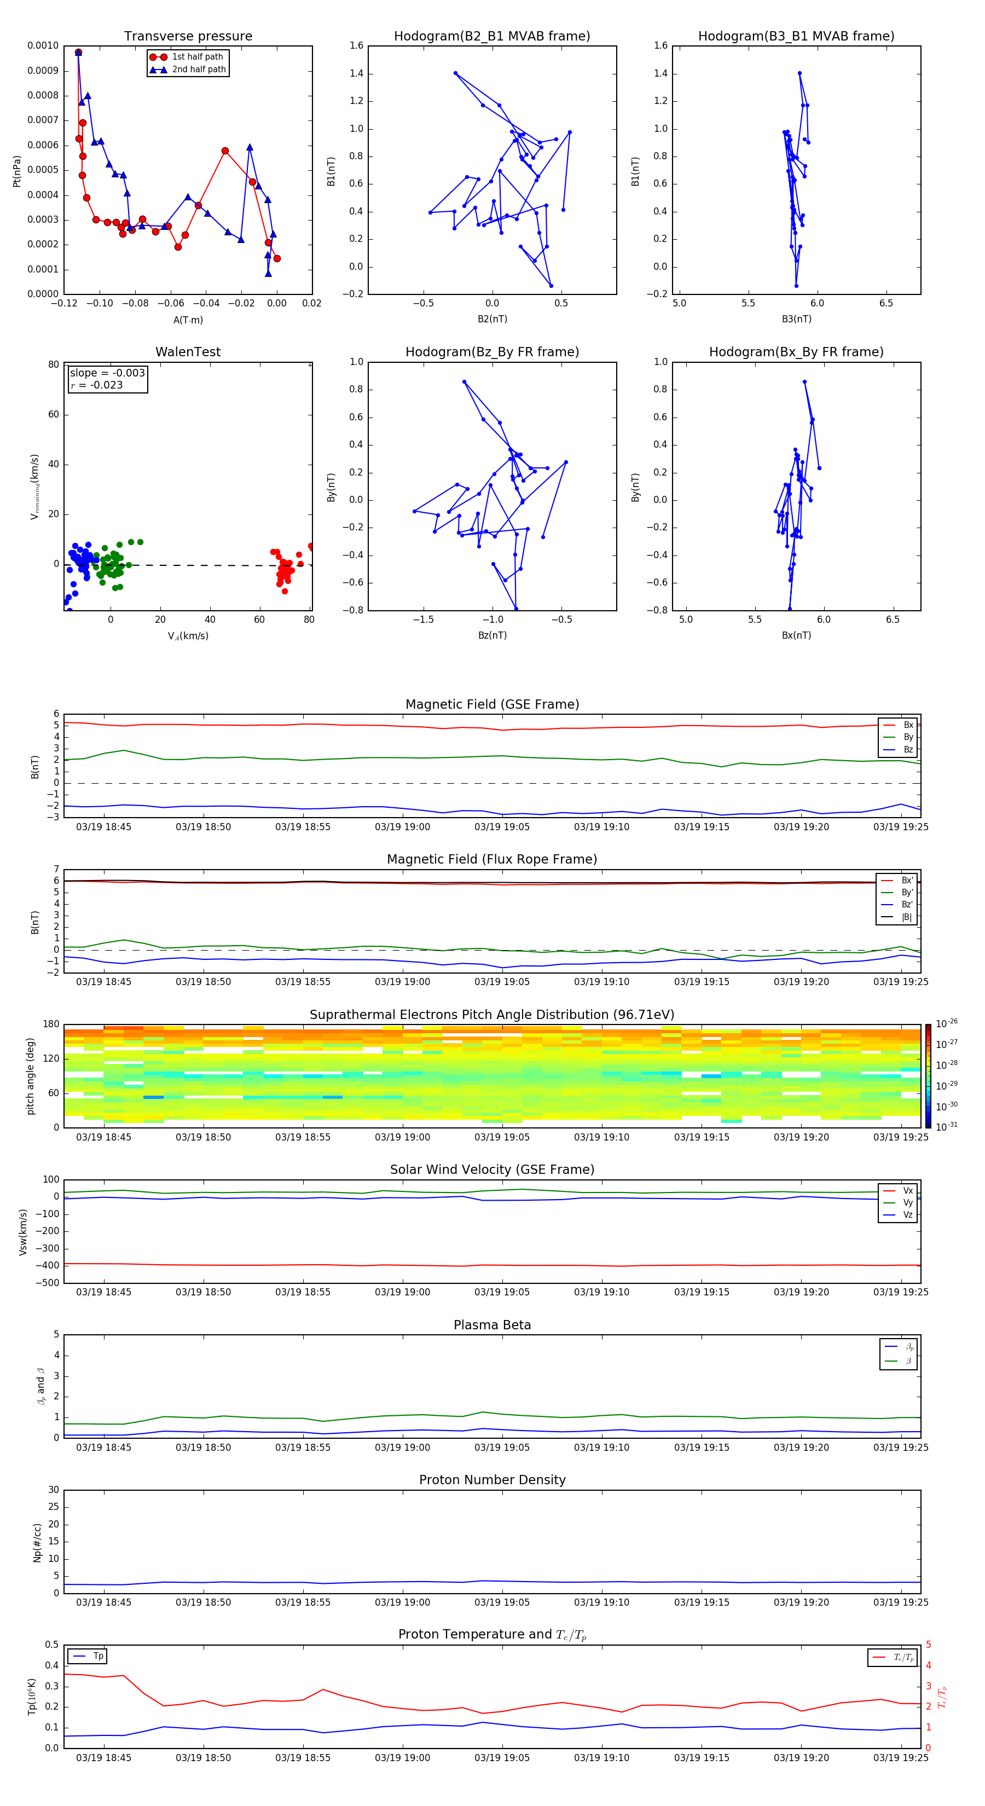Click the |B| legend entry in Flux Rope panel
The height and width of the screenshot is (1806, 985).
(x=897, y=918)
